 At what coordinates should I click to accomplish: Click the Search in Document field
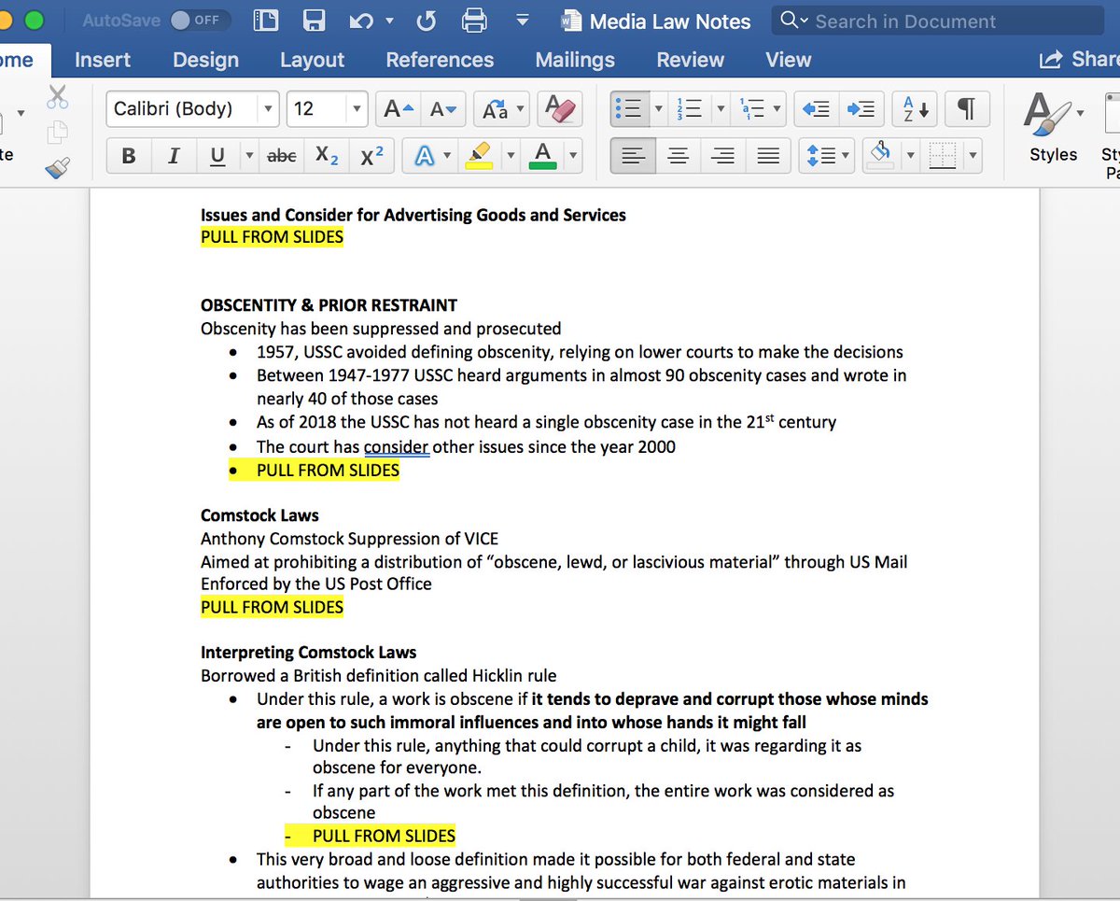938,21
